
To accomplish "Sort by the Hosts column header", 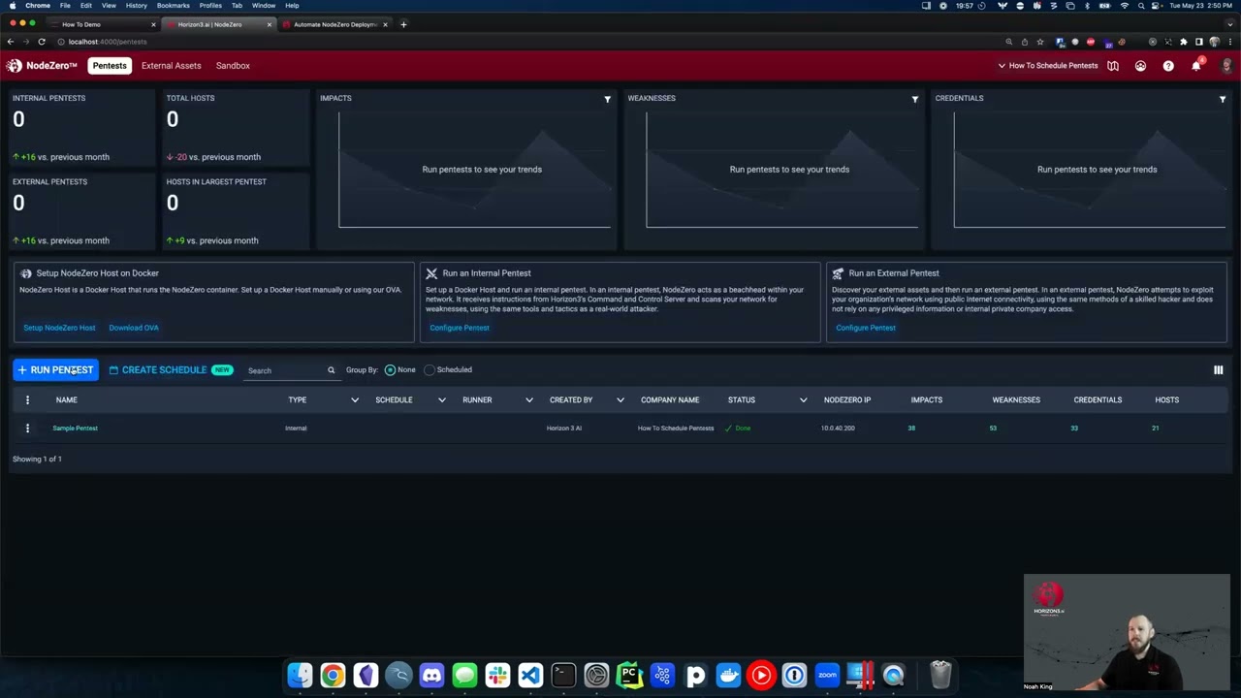I will pyautogui.click(x=1166, y=399).
